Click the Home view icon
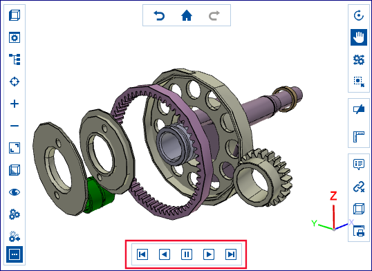 click(x=187, y=15)
